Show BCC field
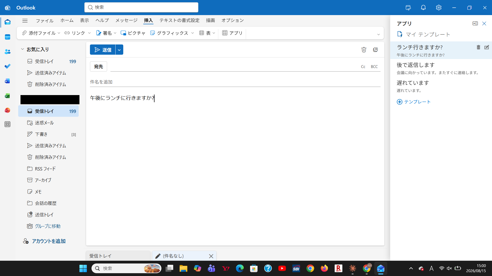The image size is (492, 276). click(374, 67)
